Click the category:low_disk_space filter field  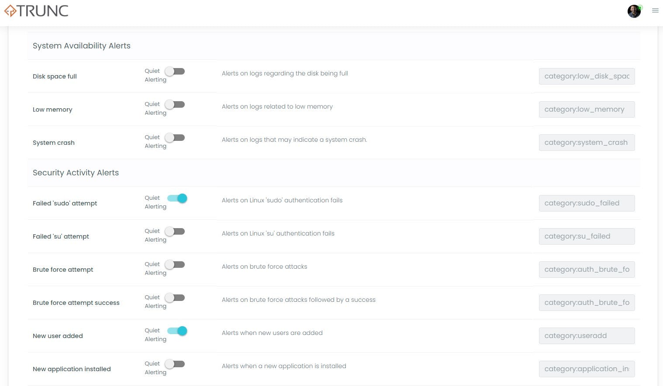(x=587, y=76)
